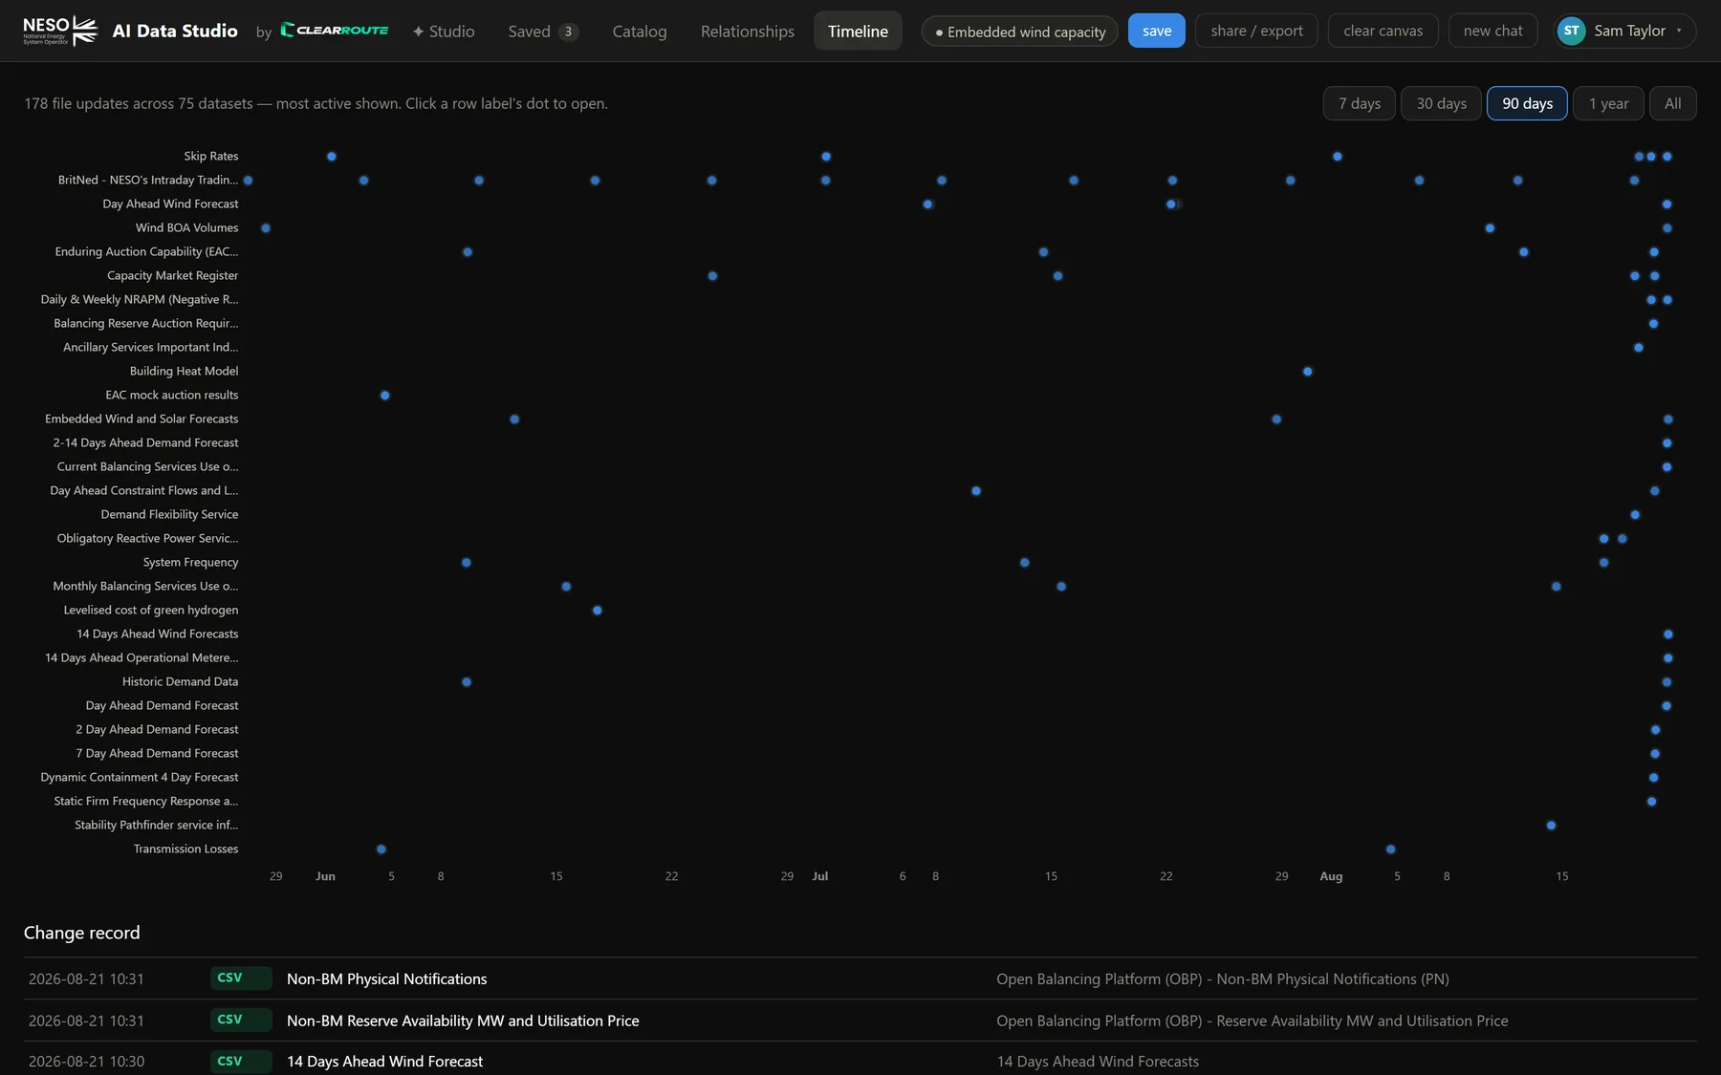Click clear canvas button
The image size is (1721, 1075).
1383,31
